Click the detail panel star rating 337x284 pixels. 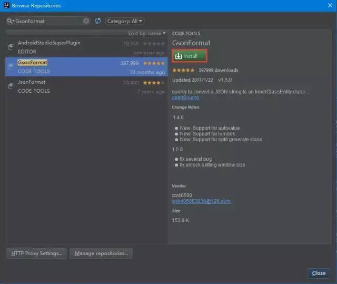[x=183, y=70]
